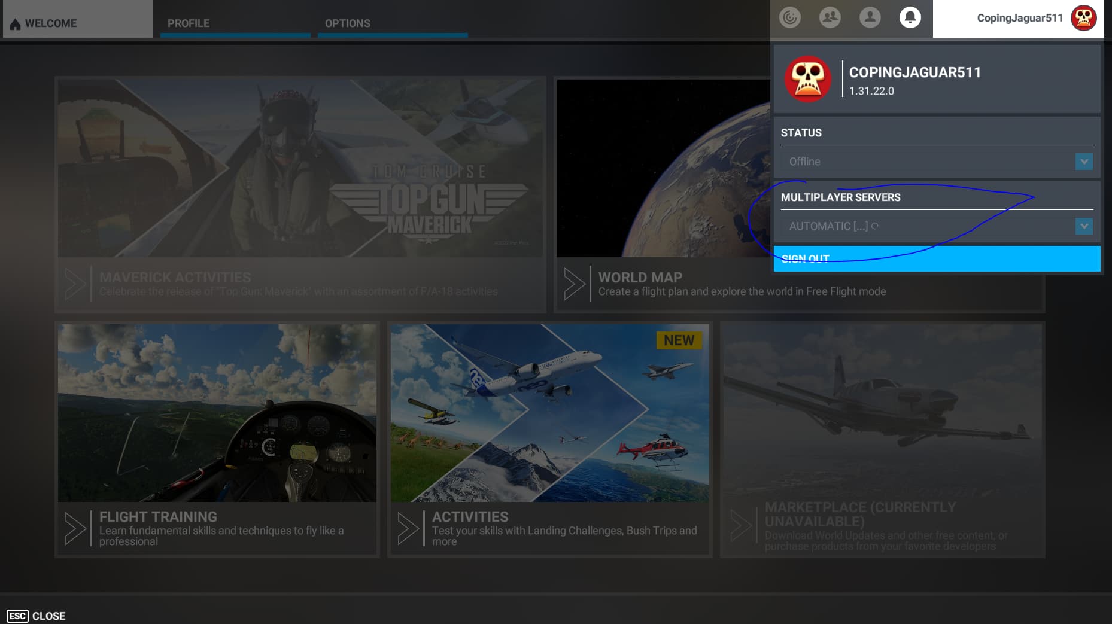The width and height of the screenshot is (1112, 624).
Task: Expand the Multiplayer Servers dropdown arrow
Action: [1084, 226]
